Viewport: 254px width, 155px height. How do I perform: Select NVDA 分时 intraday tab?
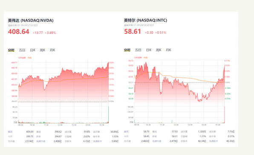click(x=11, y=50)
